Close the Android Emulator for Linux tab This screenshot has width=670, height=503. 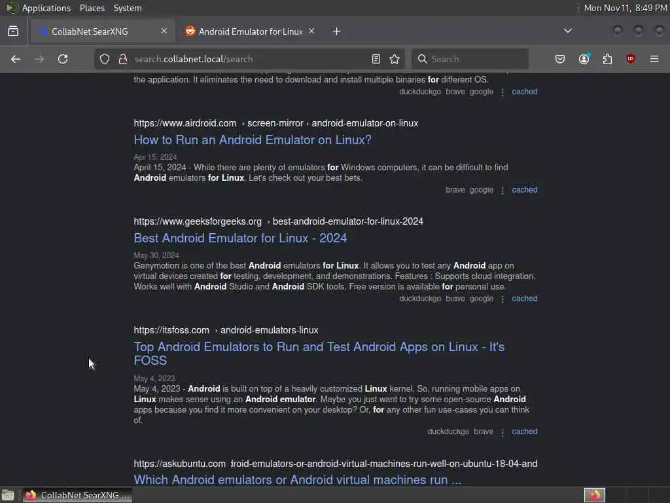tap(311, 31)
